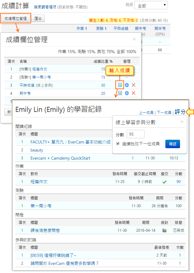Click enter-grades icon for 期中考 row
The image size is (194, 273).
[120, 93]
